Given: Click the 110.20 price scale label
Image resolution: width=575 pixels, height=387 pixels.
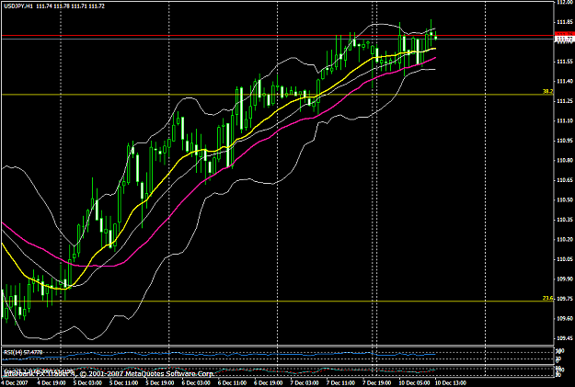Looking at the screenshot, I should tap(565, 240).
